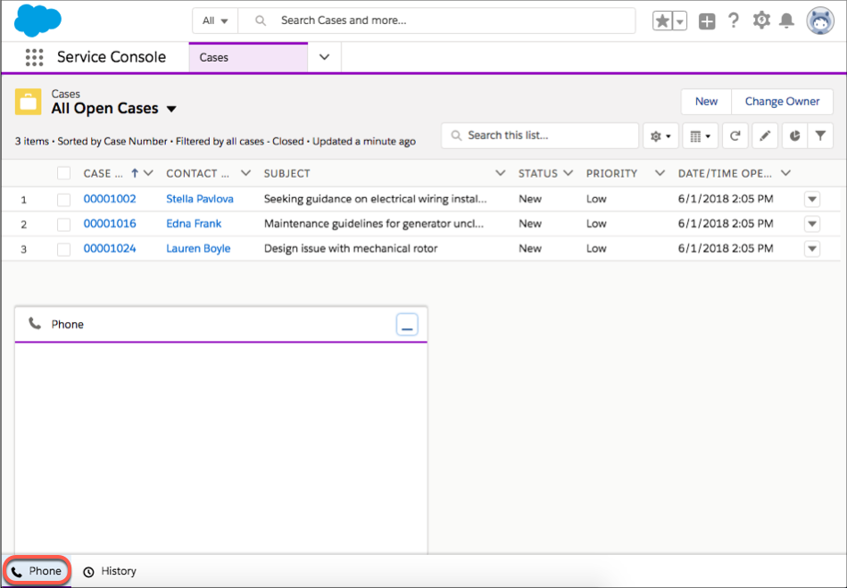Focus the Search this list field

tap(540, 136)
